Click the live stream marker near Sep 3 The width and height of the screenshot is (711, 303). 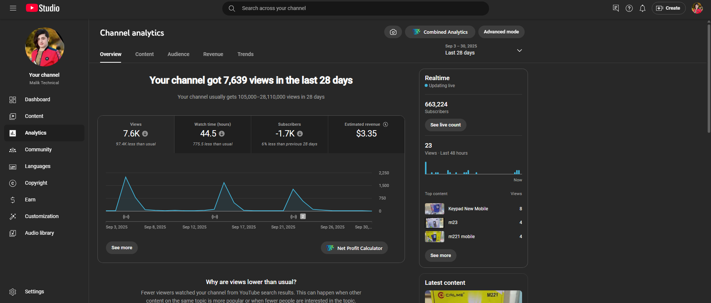[126, 217]
